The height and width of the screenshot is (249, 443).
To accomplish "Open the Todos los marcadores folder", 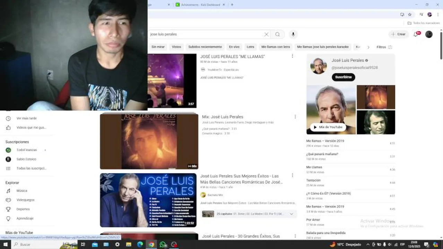I will pyautogui.click(x=424, y=23).
